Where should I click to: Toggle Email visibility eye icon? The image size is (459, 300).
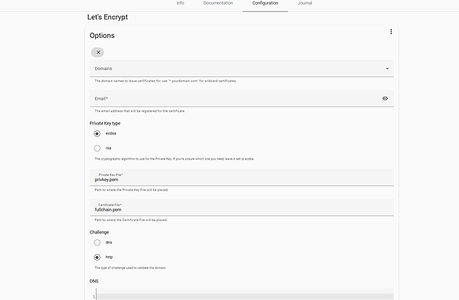(385, 98)
